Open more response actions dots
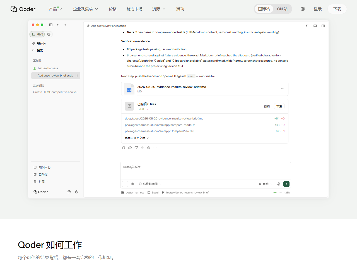Image resolution: width=357 pixels, height=268 pixels. coord(155,148)
